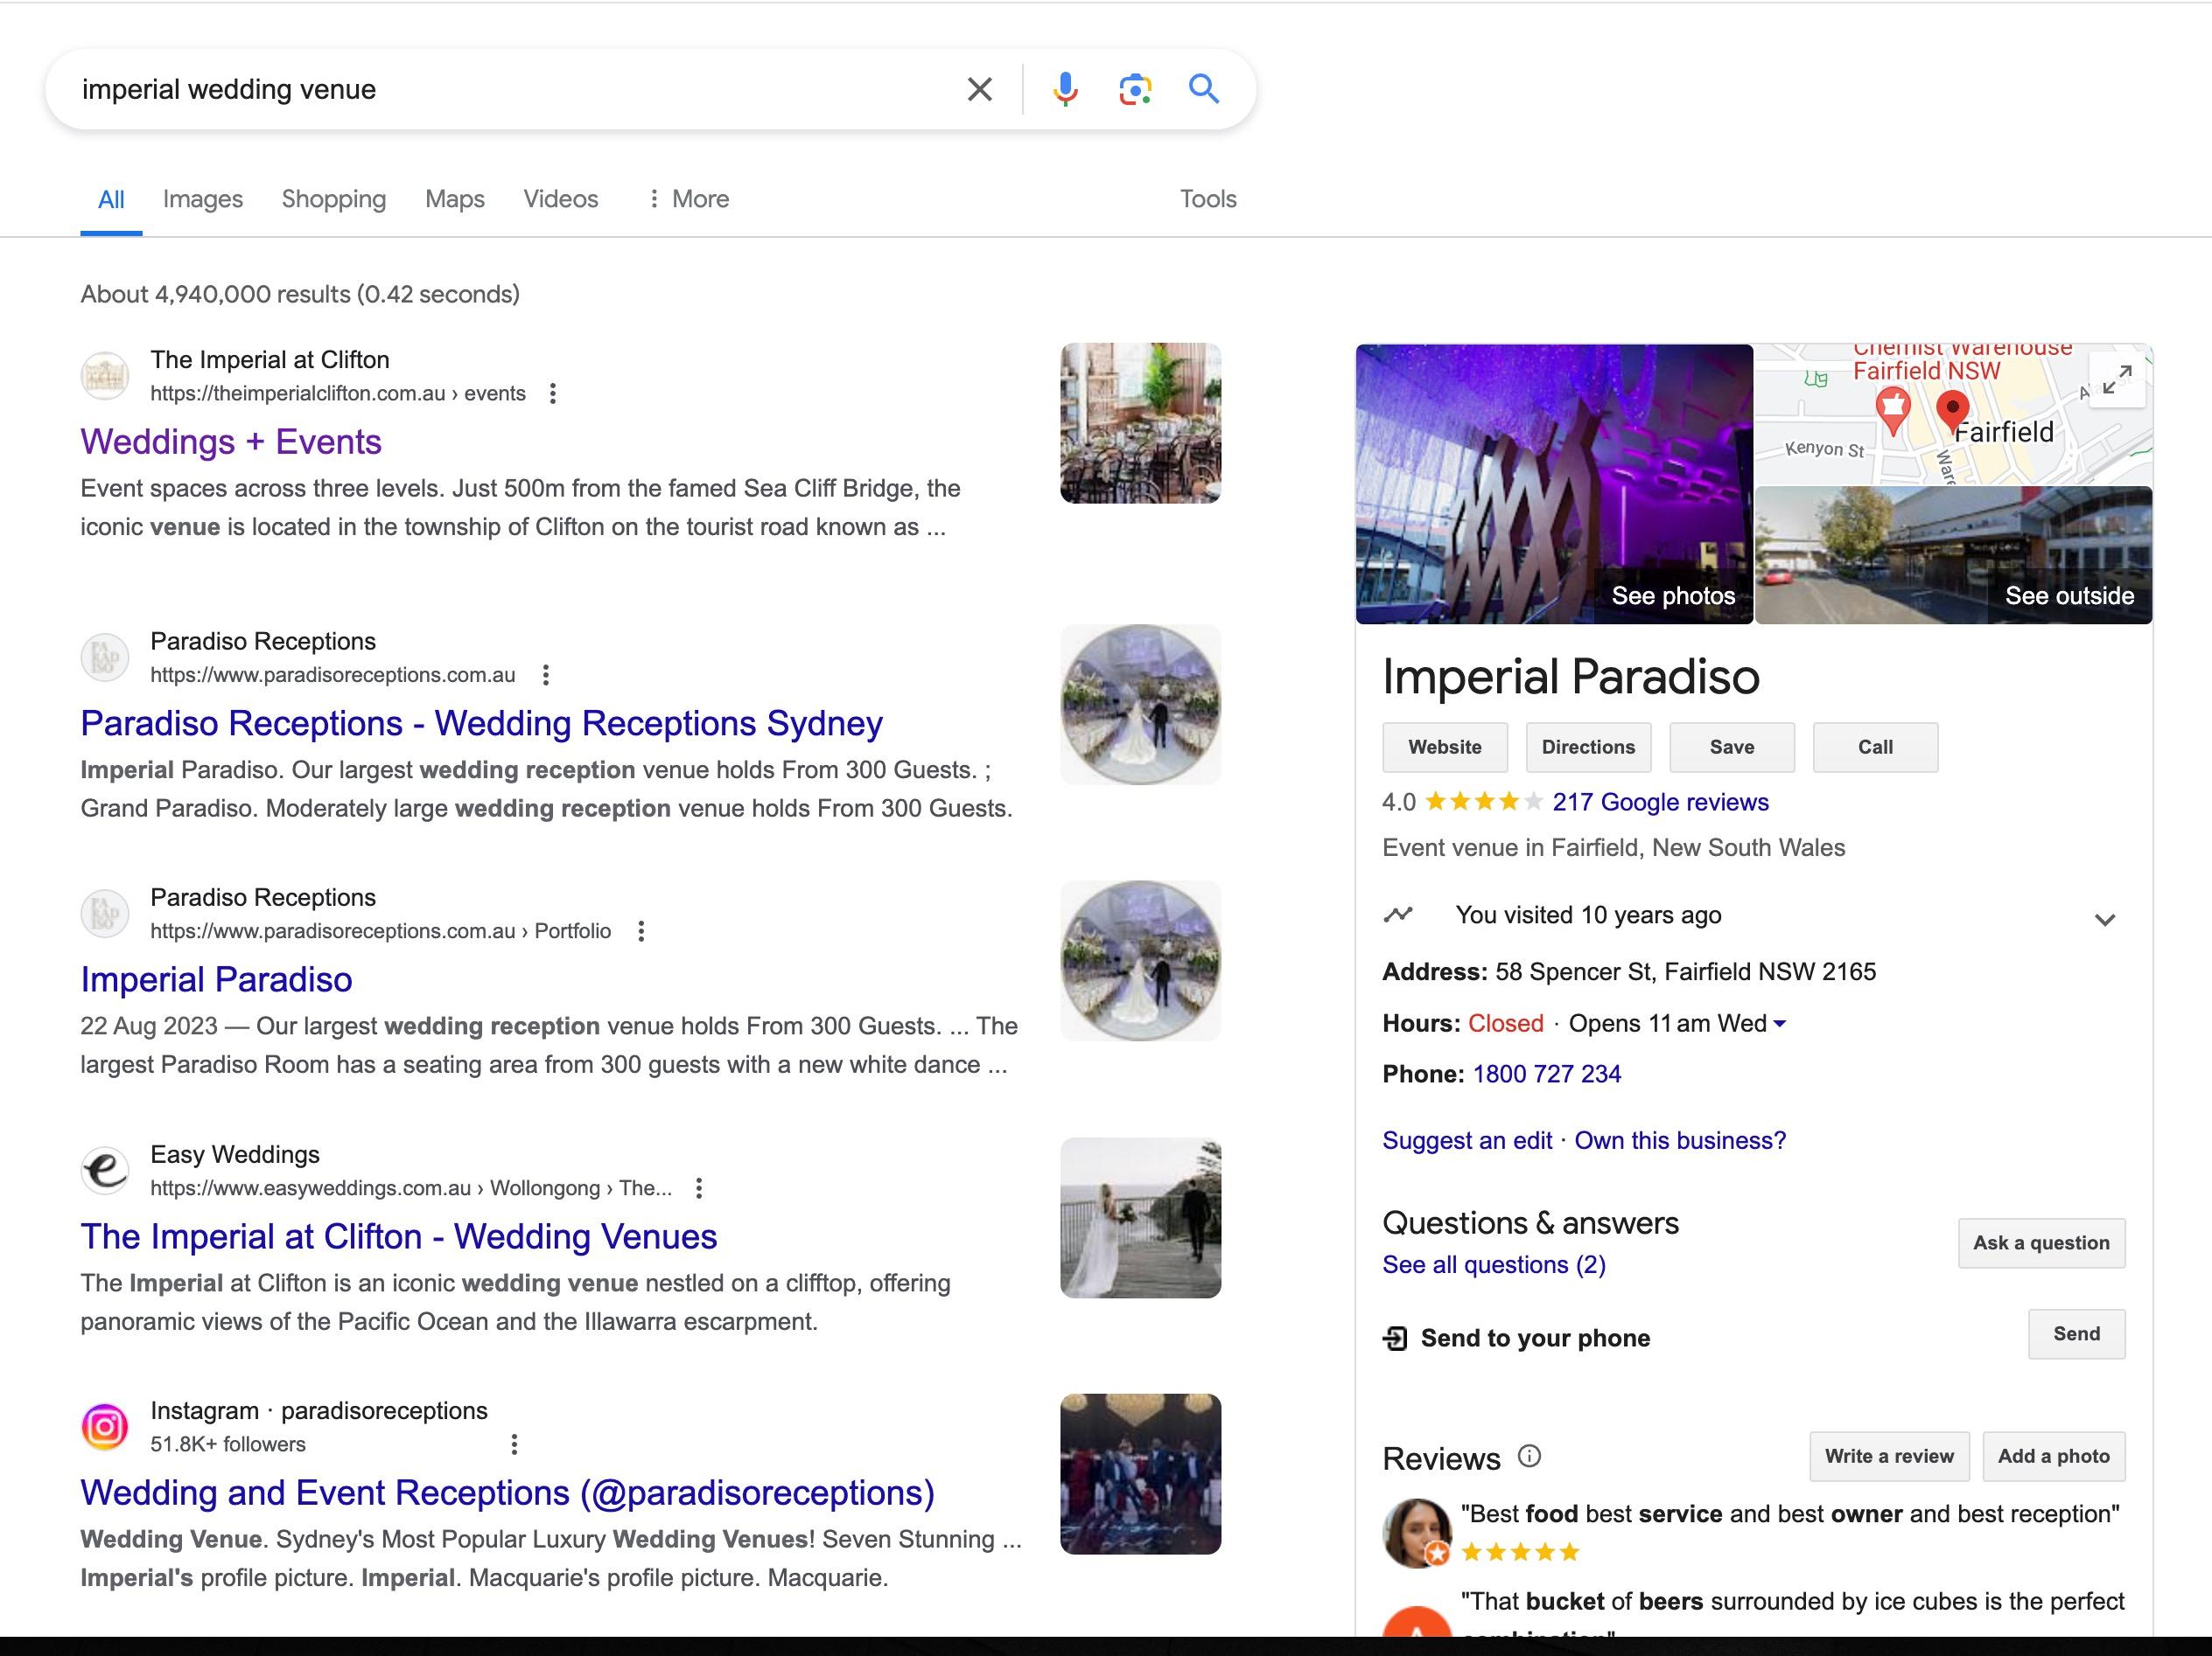This screenshot has width=2212, height=1656.
Task: Open three-dot menu for the Instagram result
Action: coord(514,1444)
